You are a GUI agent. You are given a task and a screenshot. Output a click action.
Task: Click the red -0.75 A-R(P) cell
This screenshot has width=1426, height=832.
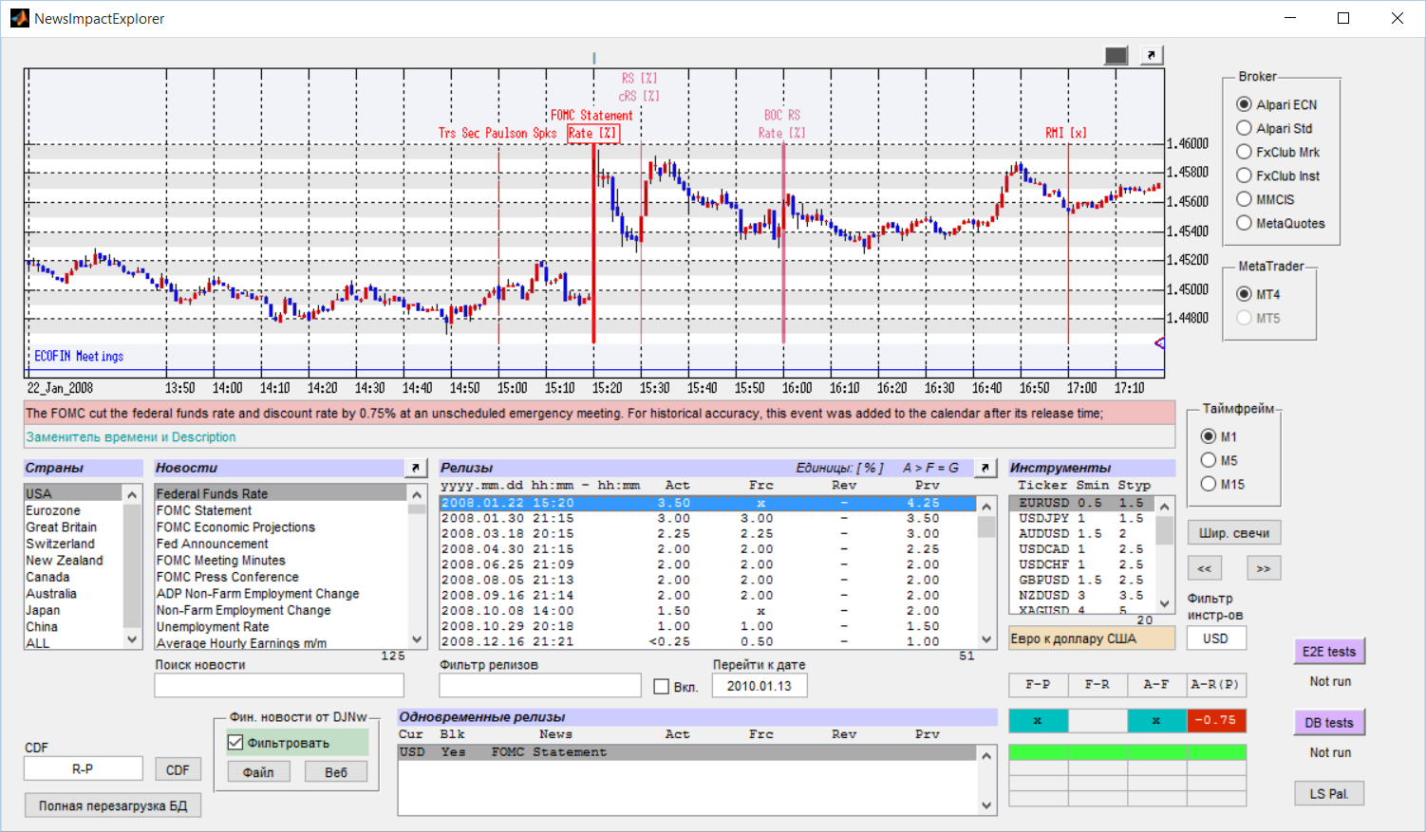[1216, 720]
